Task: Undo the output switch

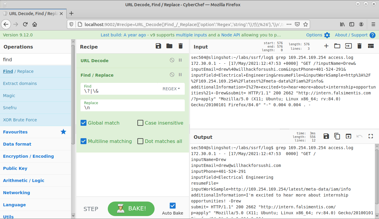Action: [x=359, y=136]
